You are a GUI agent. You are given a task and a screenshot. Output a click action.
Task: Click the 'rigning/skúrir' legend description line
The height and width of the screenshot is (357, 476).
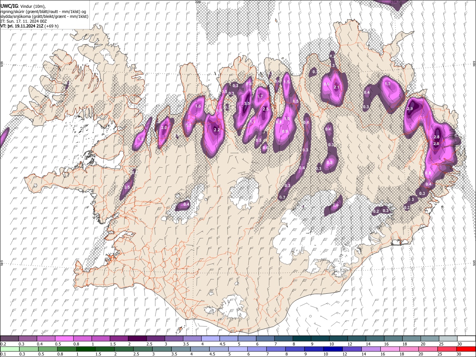pos(43,12)
